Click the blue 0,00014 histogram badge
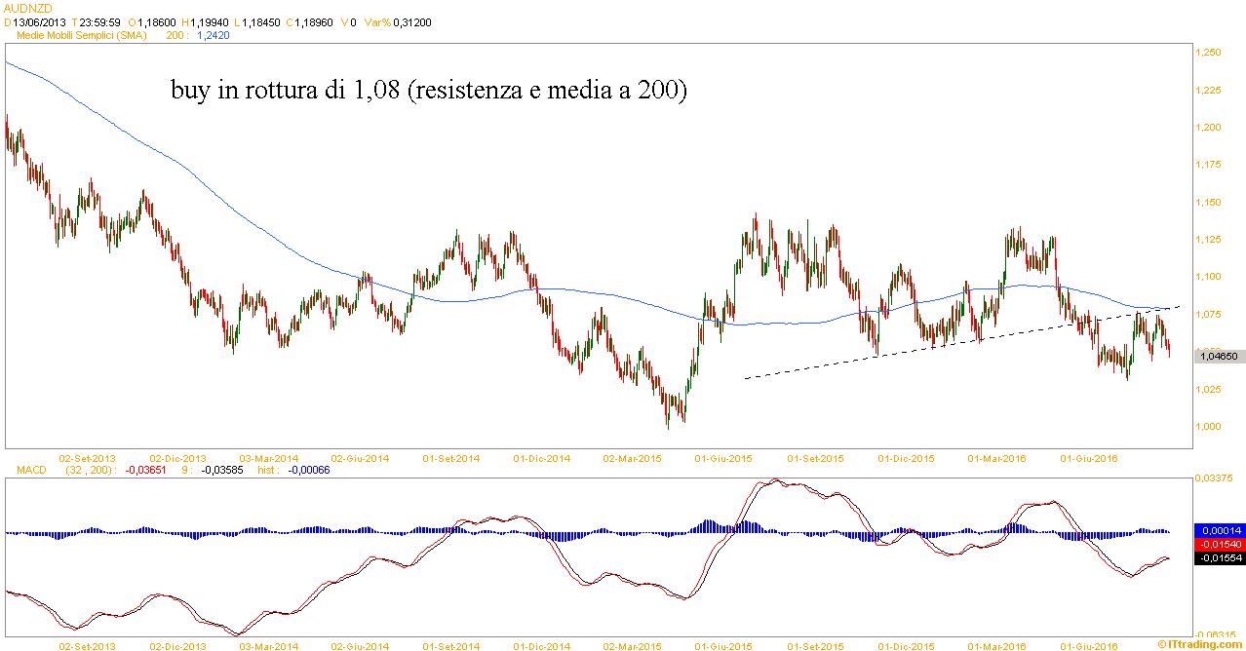Viewport: 1246px width, 651px height. coord(1219,529)
